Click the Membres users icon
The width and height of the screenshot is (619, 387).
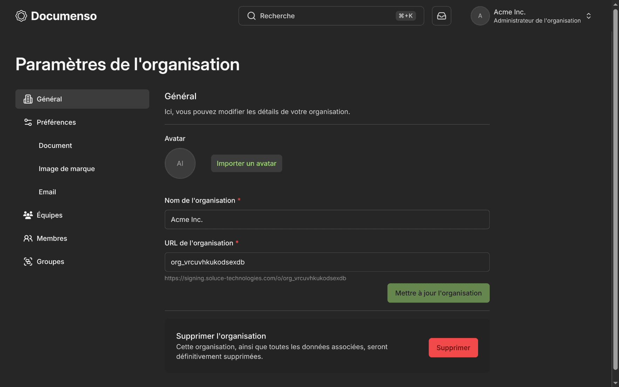point(28,238)
